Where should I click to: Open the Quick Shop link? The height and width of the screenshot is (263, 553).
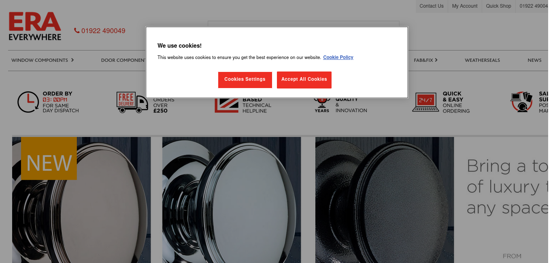coord(498,6)
